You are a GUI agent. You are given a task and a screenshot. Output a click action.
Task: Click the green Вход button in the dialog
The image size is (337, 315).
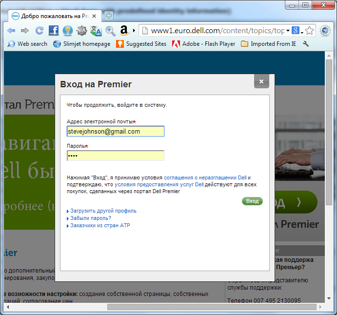pos(252,201)
